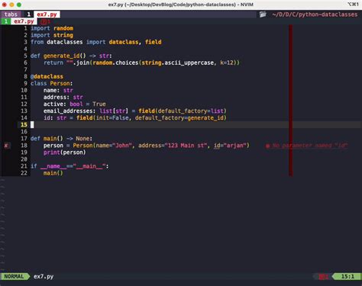Click the "123 Main st" string on line 18
362x286 pixels.
pos(186,146)
